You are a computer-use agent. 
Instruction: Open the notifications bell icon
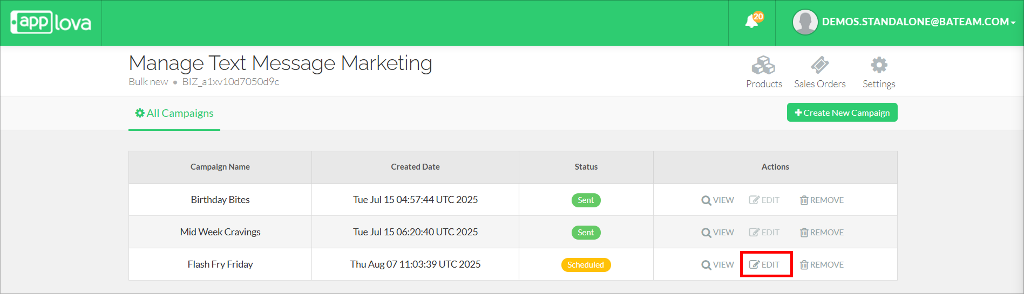751,22
